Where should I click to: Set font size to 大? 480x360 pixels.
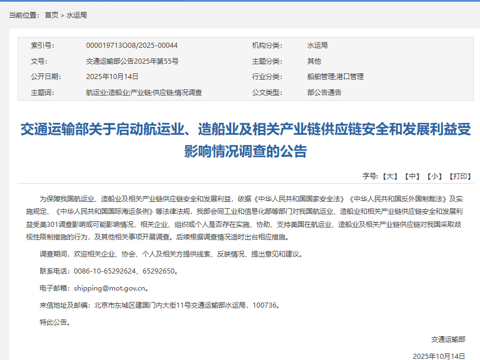click(x=390, y=176)
